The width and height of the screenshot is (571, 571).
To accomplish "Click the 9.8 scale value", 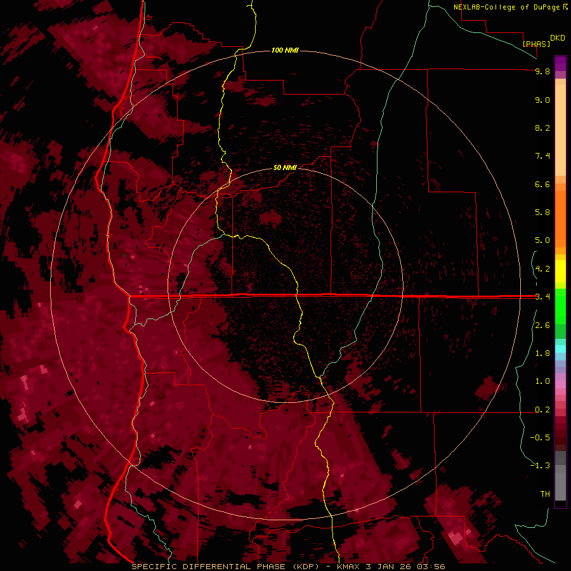I will pyautogui.click(x=542, y=71).
